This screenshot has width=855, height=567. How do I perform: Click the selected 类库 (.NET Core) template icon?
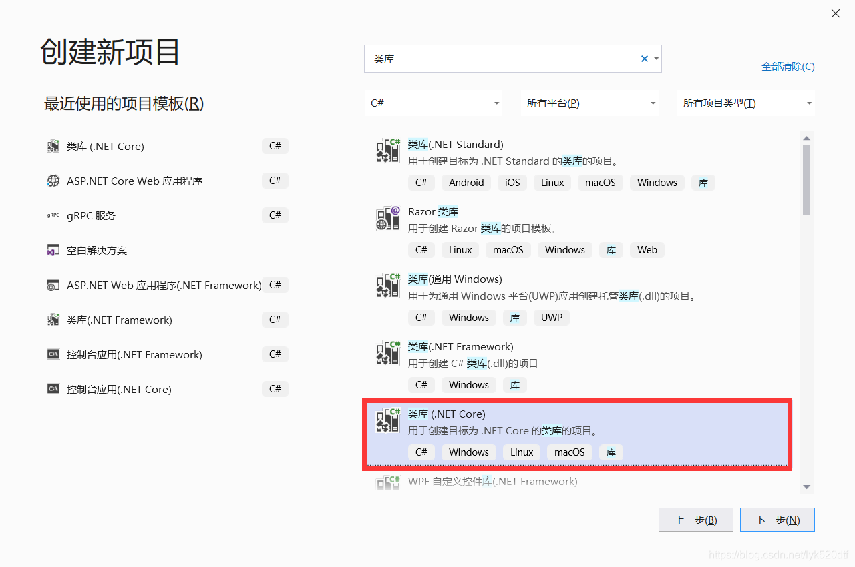[388, 420]
